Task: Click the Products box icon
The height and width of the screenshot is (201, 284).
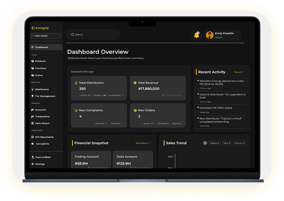Action: (33, 61)
